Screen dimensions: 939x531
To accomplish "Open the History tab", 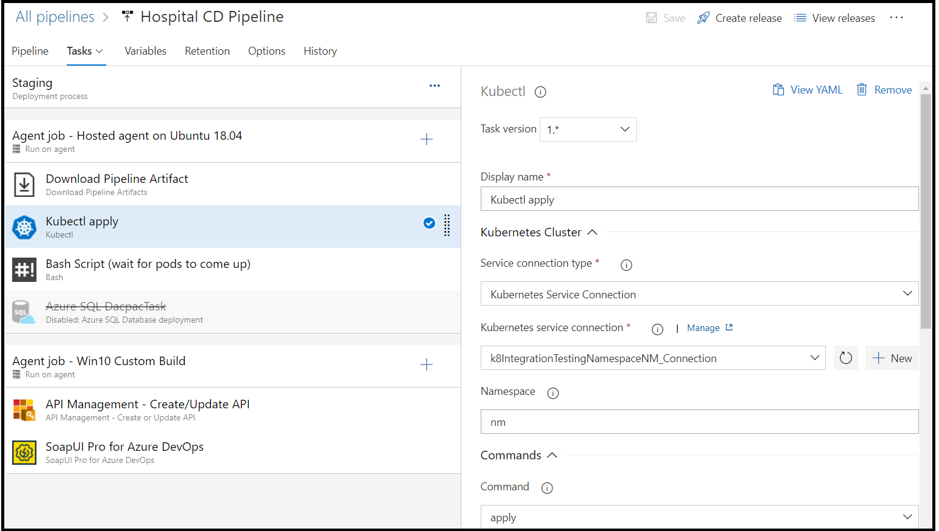I will [320, 51].
